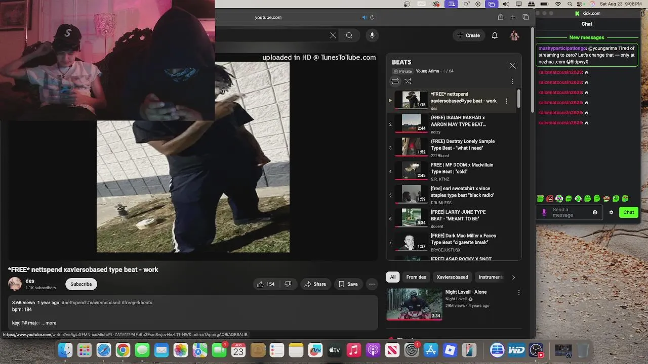The height and width of the screenshot is (364, 648).
Task: Click Safari share icon in toolbar
Action: point(500,17)
